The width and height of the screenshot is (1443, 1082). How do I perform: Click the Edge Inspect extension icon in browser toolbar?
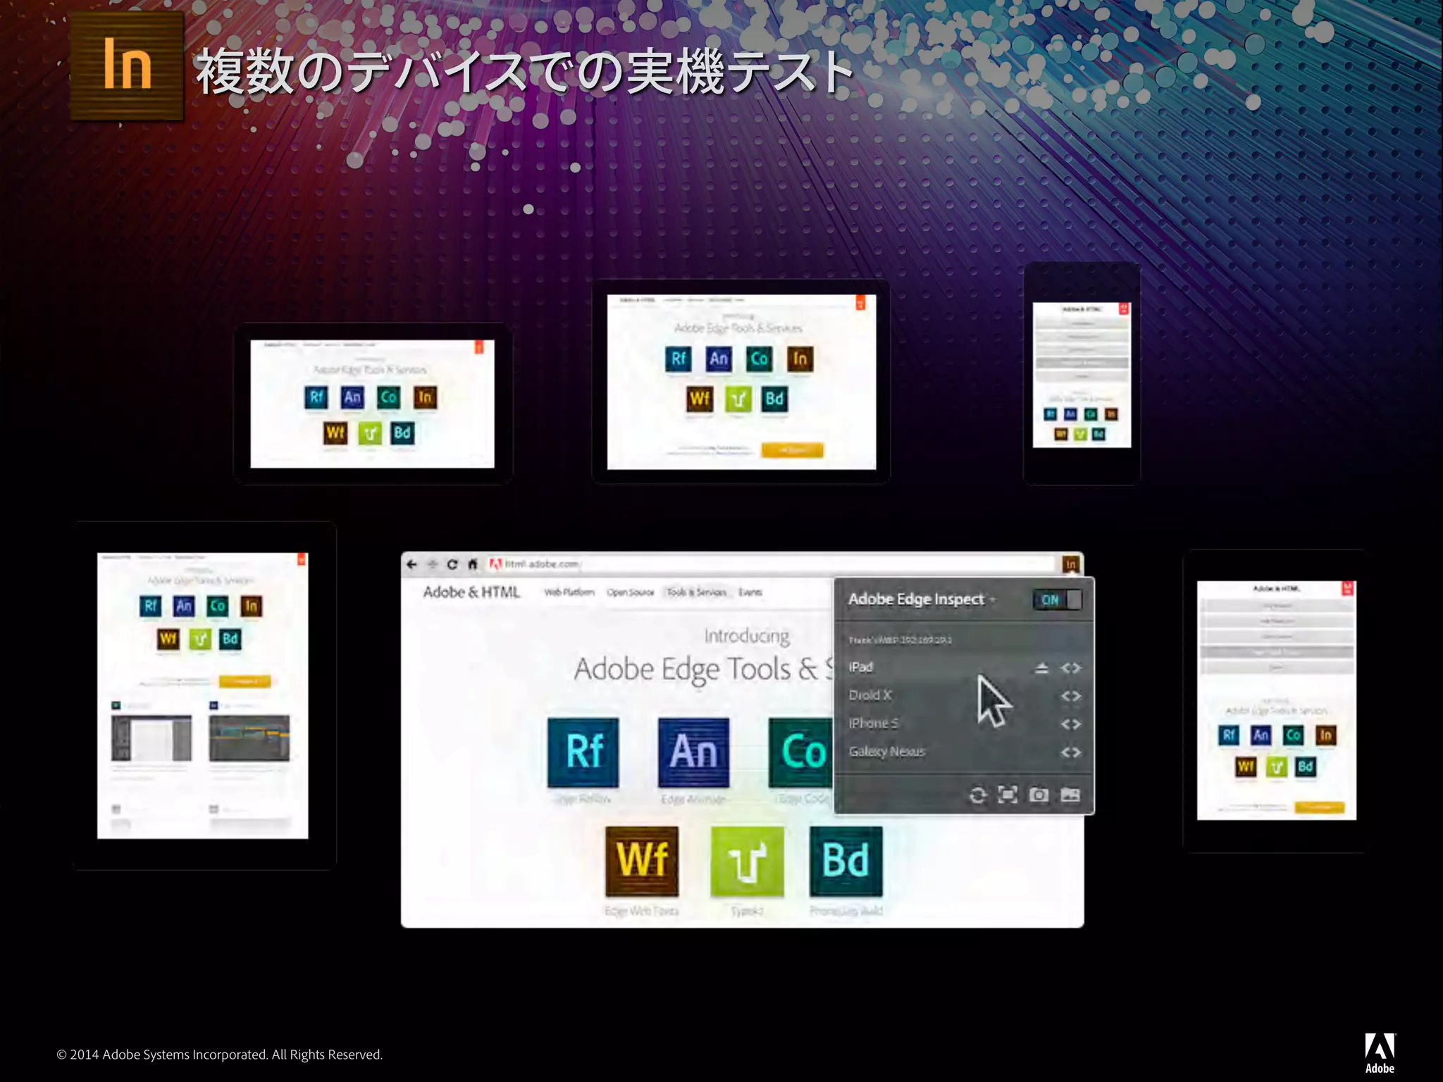1071,564
